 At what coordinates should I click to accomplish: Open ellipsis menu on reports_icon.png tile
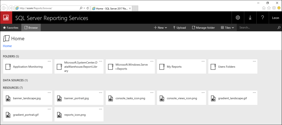point(101,109)
